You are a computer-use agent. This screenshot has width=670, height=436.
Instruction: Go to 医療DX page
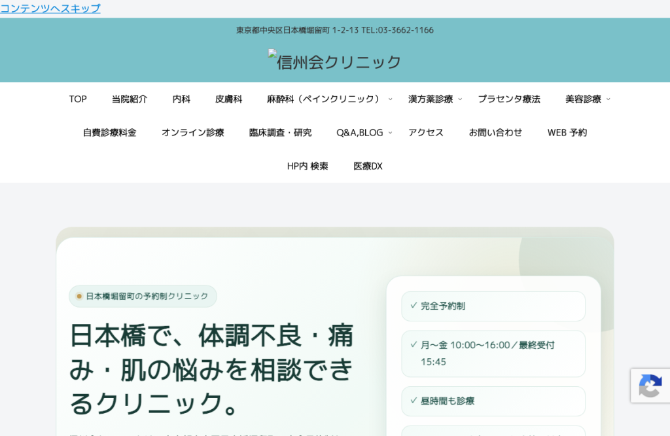pyautogui.click(x=368, y=166)
